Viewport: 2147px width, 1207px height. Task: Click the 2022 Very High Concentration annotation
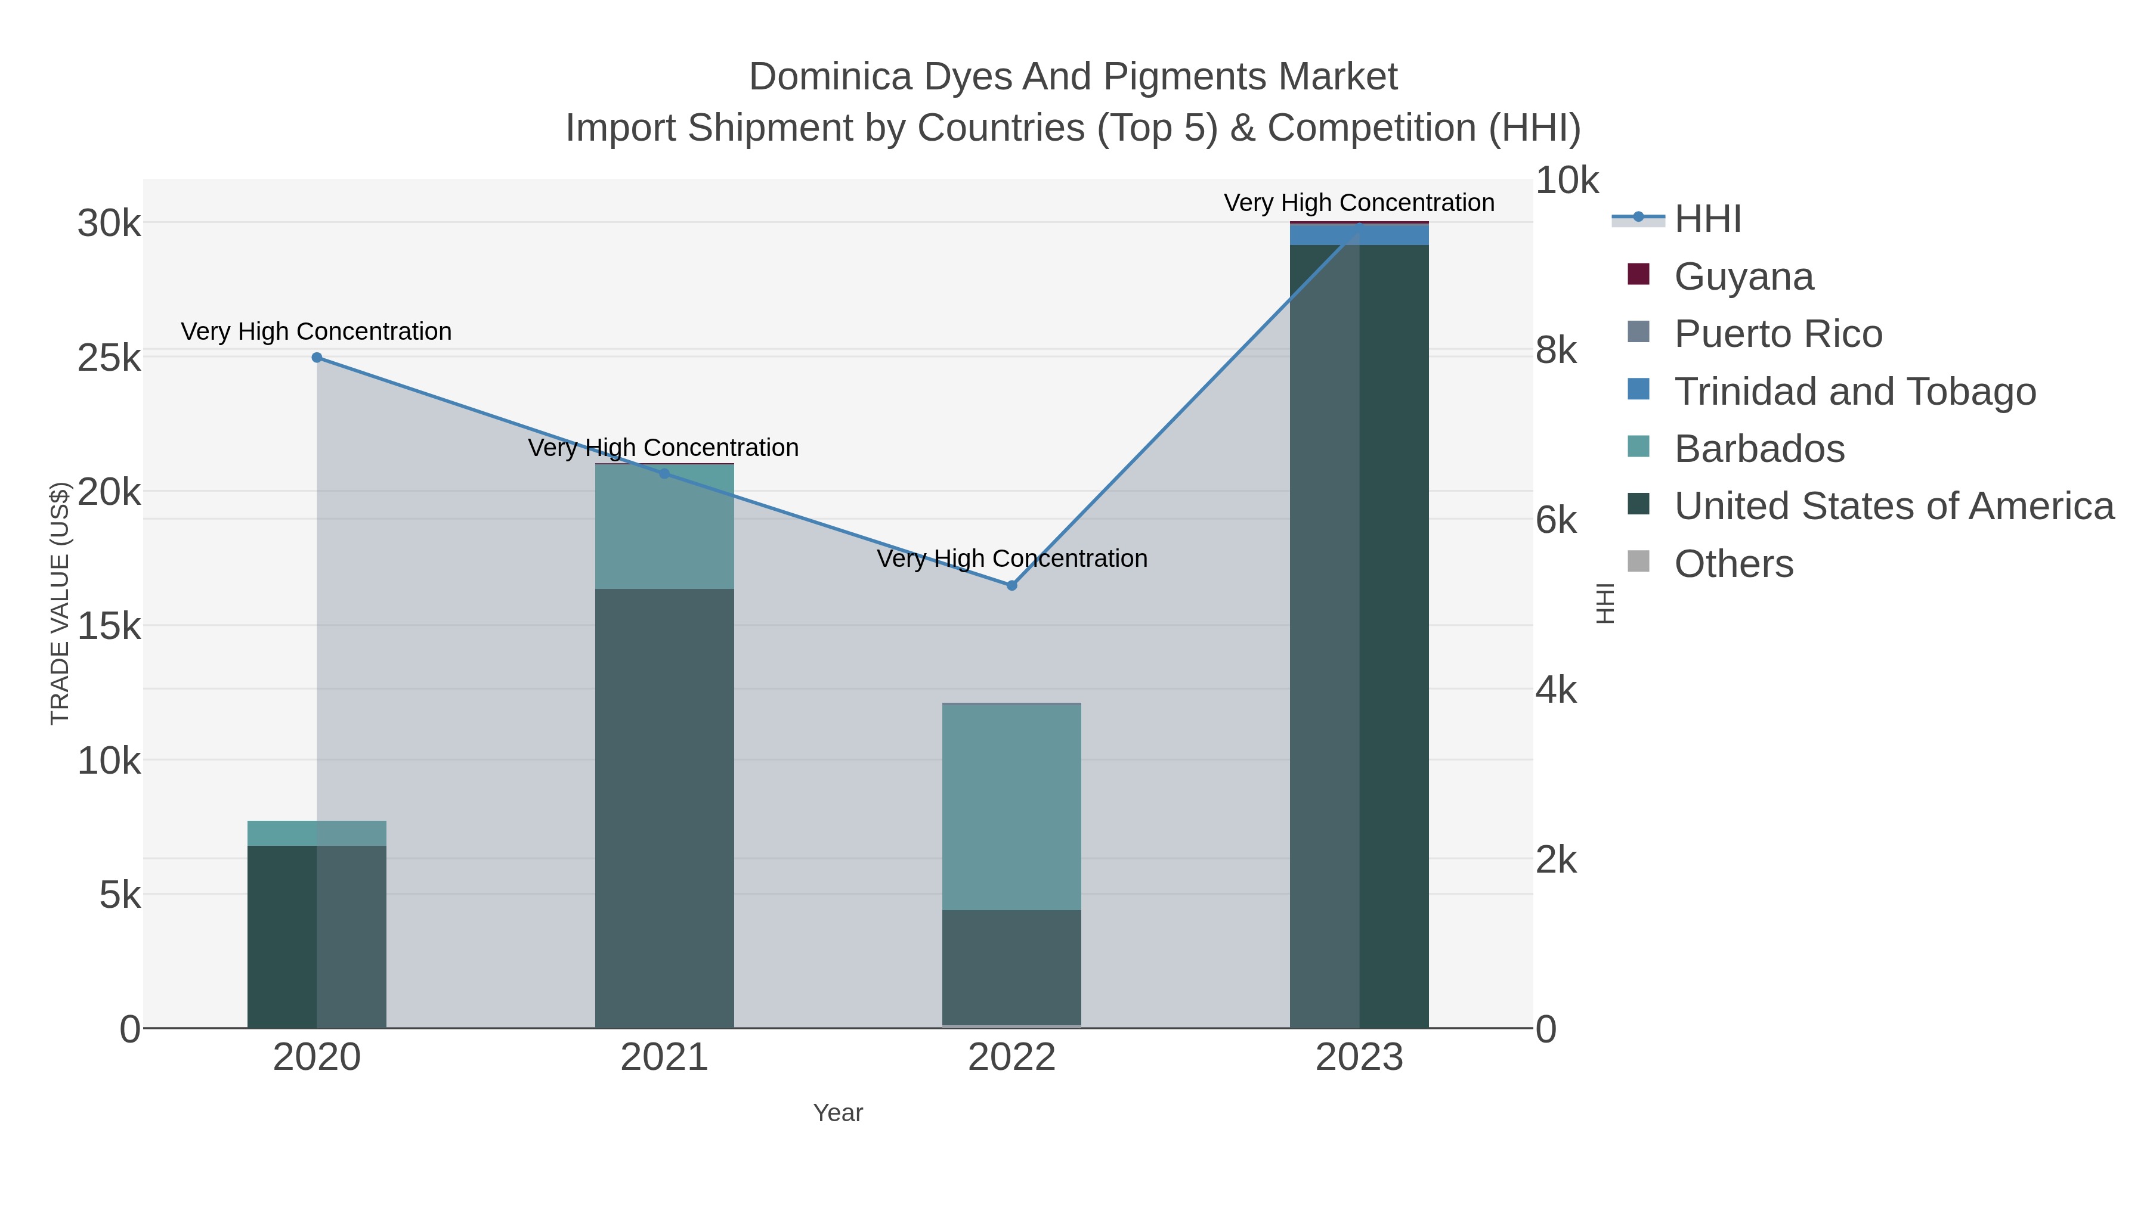tap(1012, 559)
